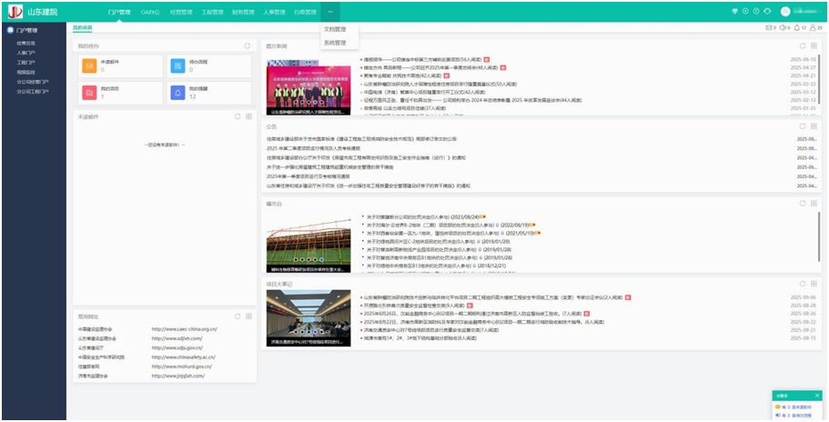
Task: Click the headset support icon in header
Action: [x=767, y=11]
